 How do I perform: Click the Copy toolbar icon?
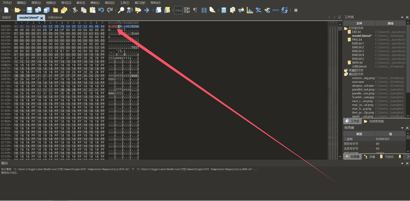tap(84, 10)
